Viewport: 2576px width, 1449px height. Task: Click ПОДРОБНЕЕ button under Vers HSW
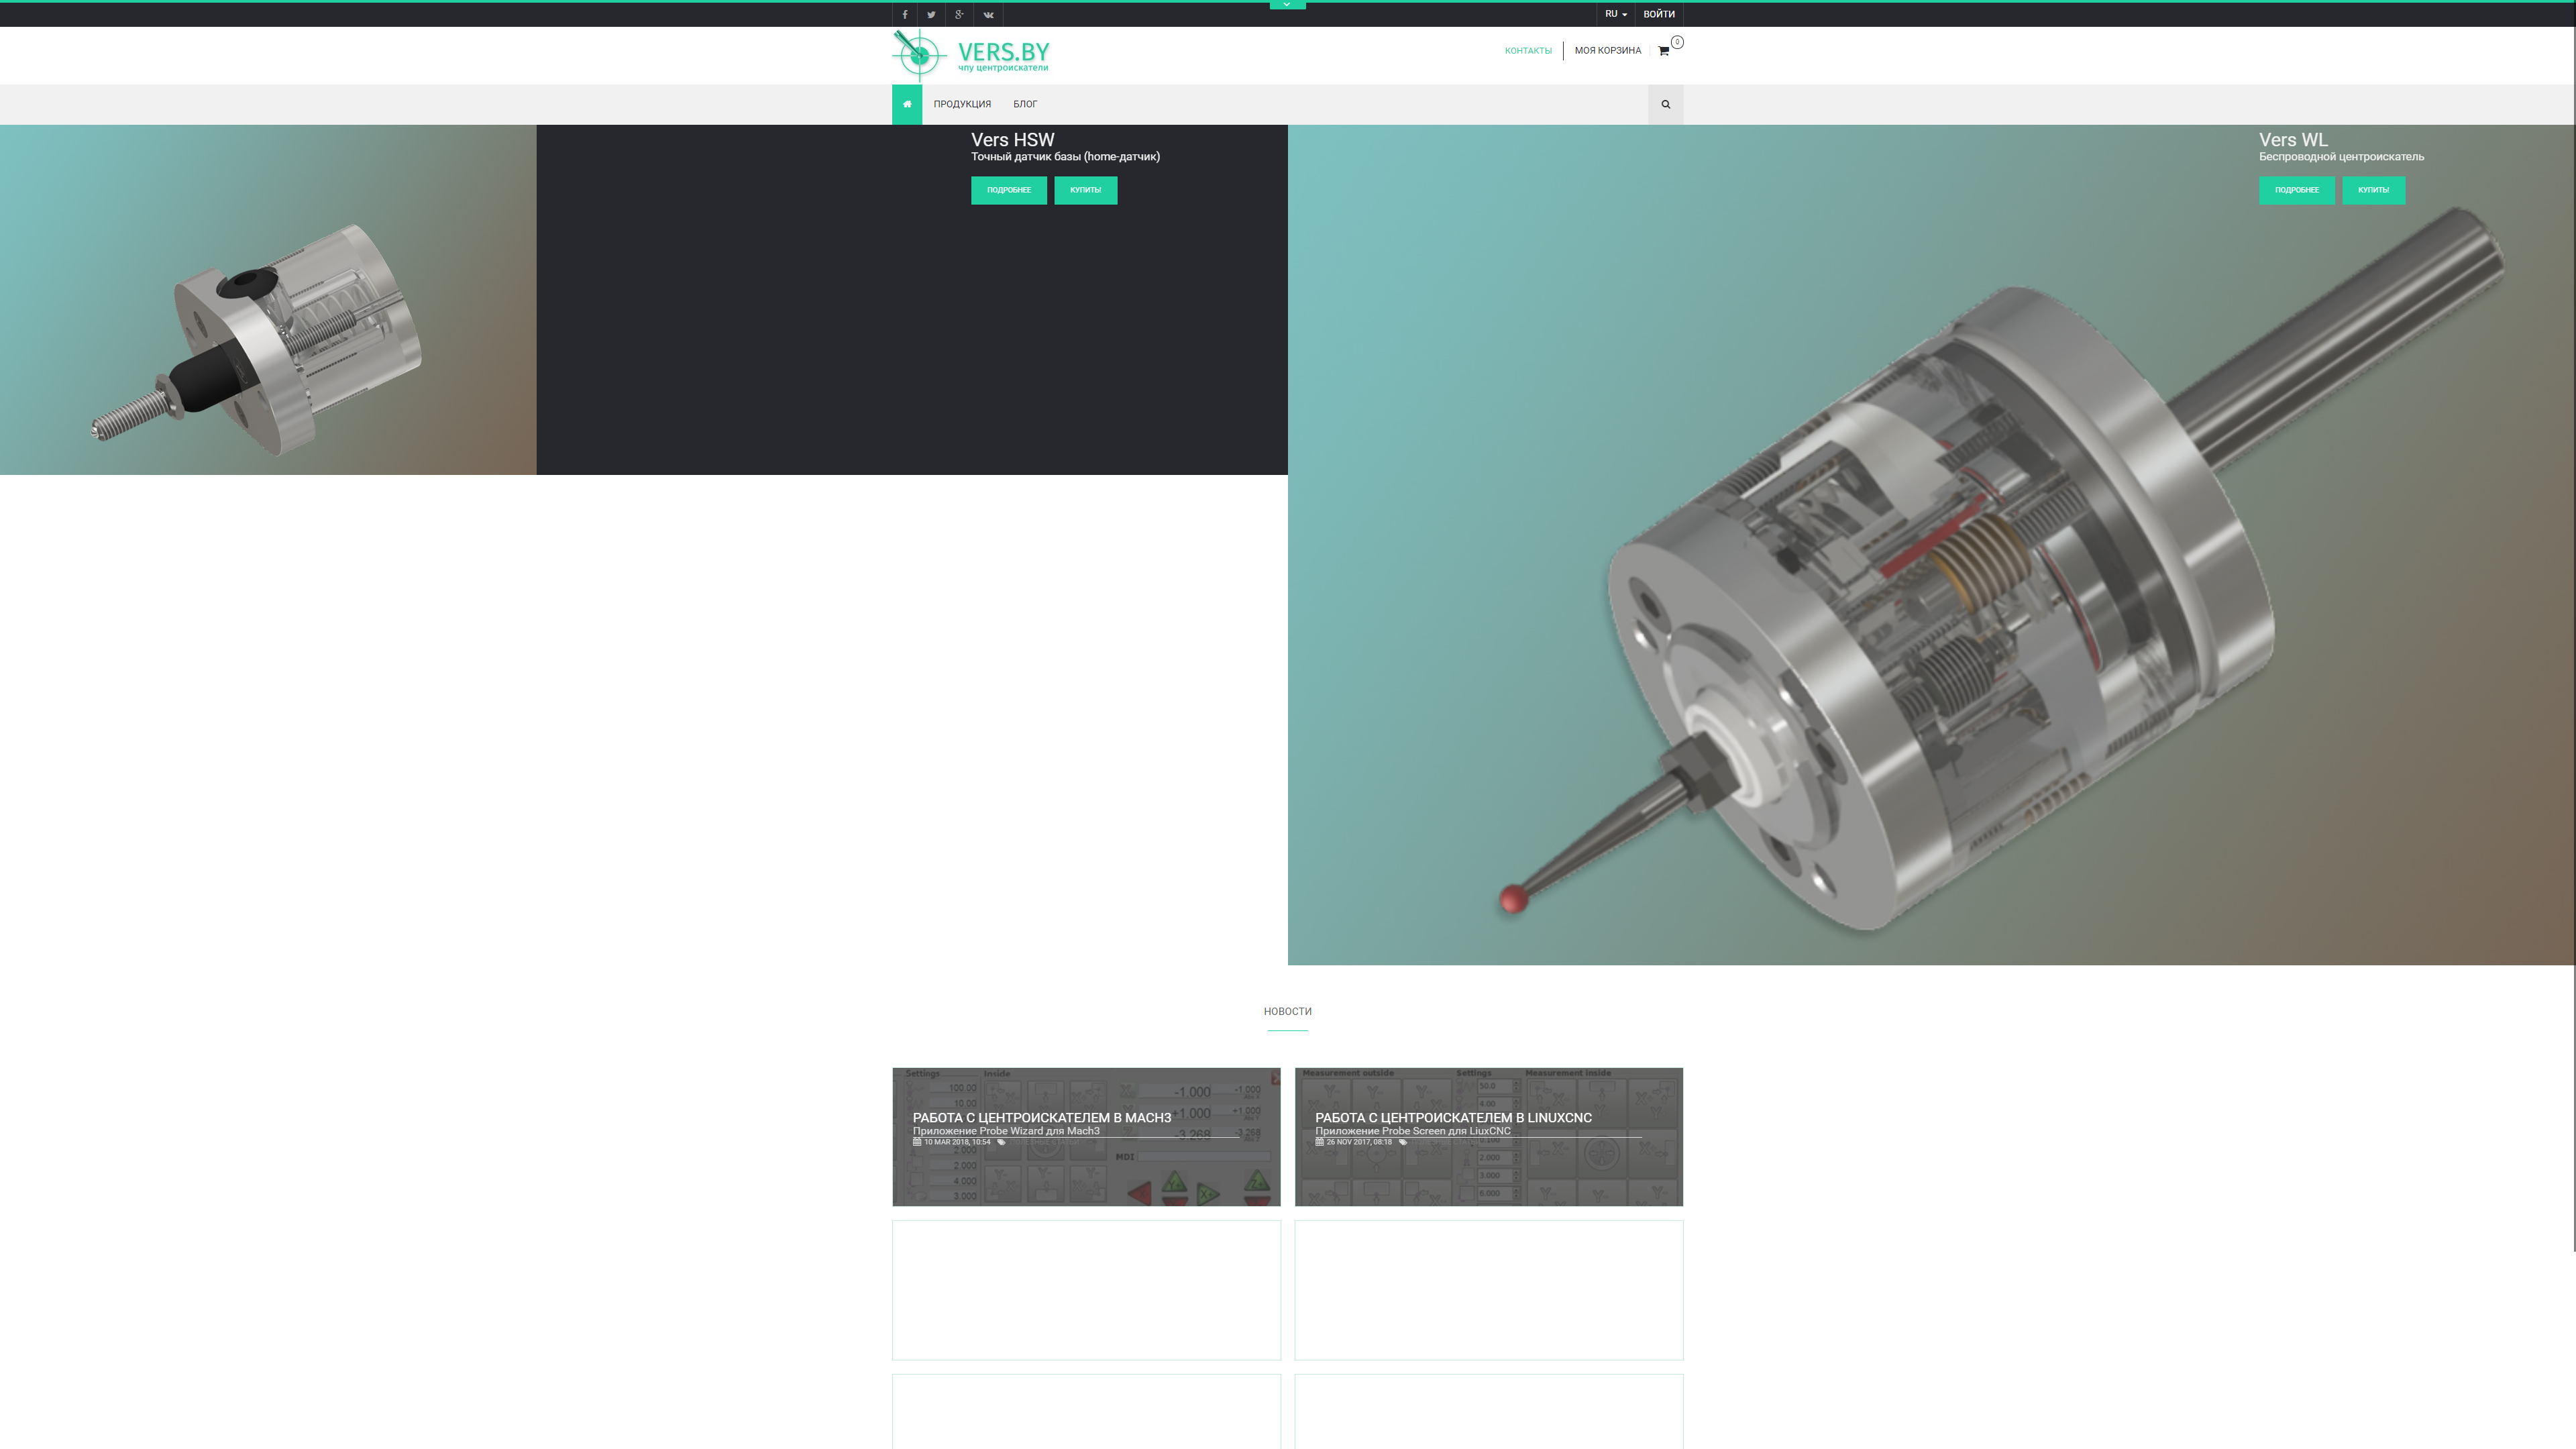pos(1008,190)
